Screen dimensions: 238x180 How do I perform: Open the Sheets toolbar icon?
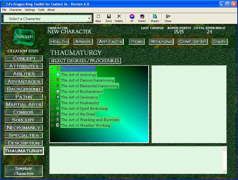tap(155, 16)
